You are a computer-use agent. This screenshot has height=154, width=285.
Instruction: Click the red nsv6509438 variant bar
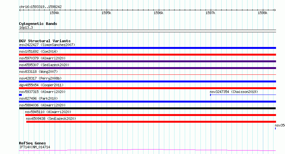coord(151,122)
